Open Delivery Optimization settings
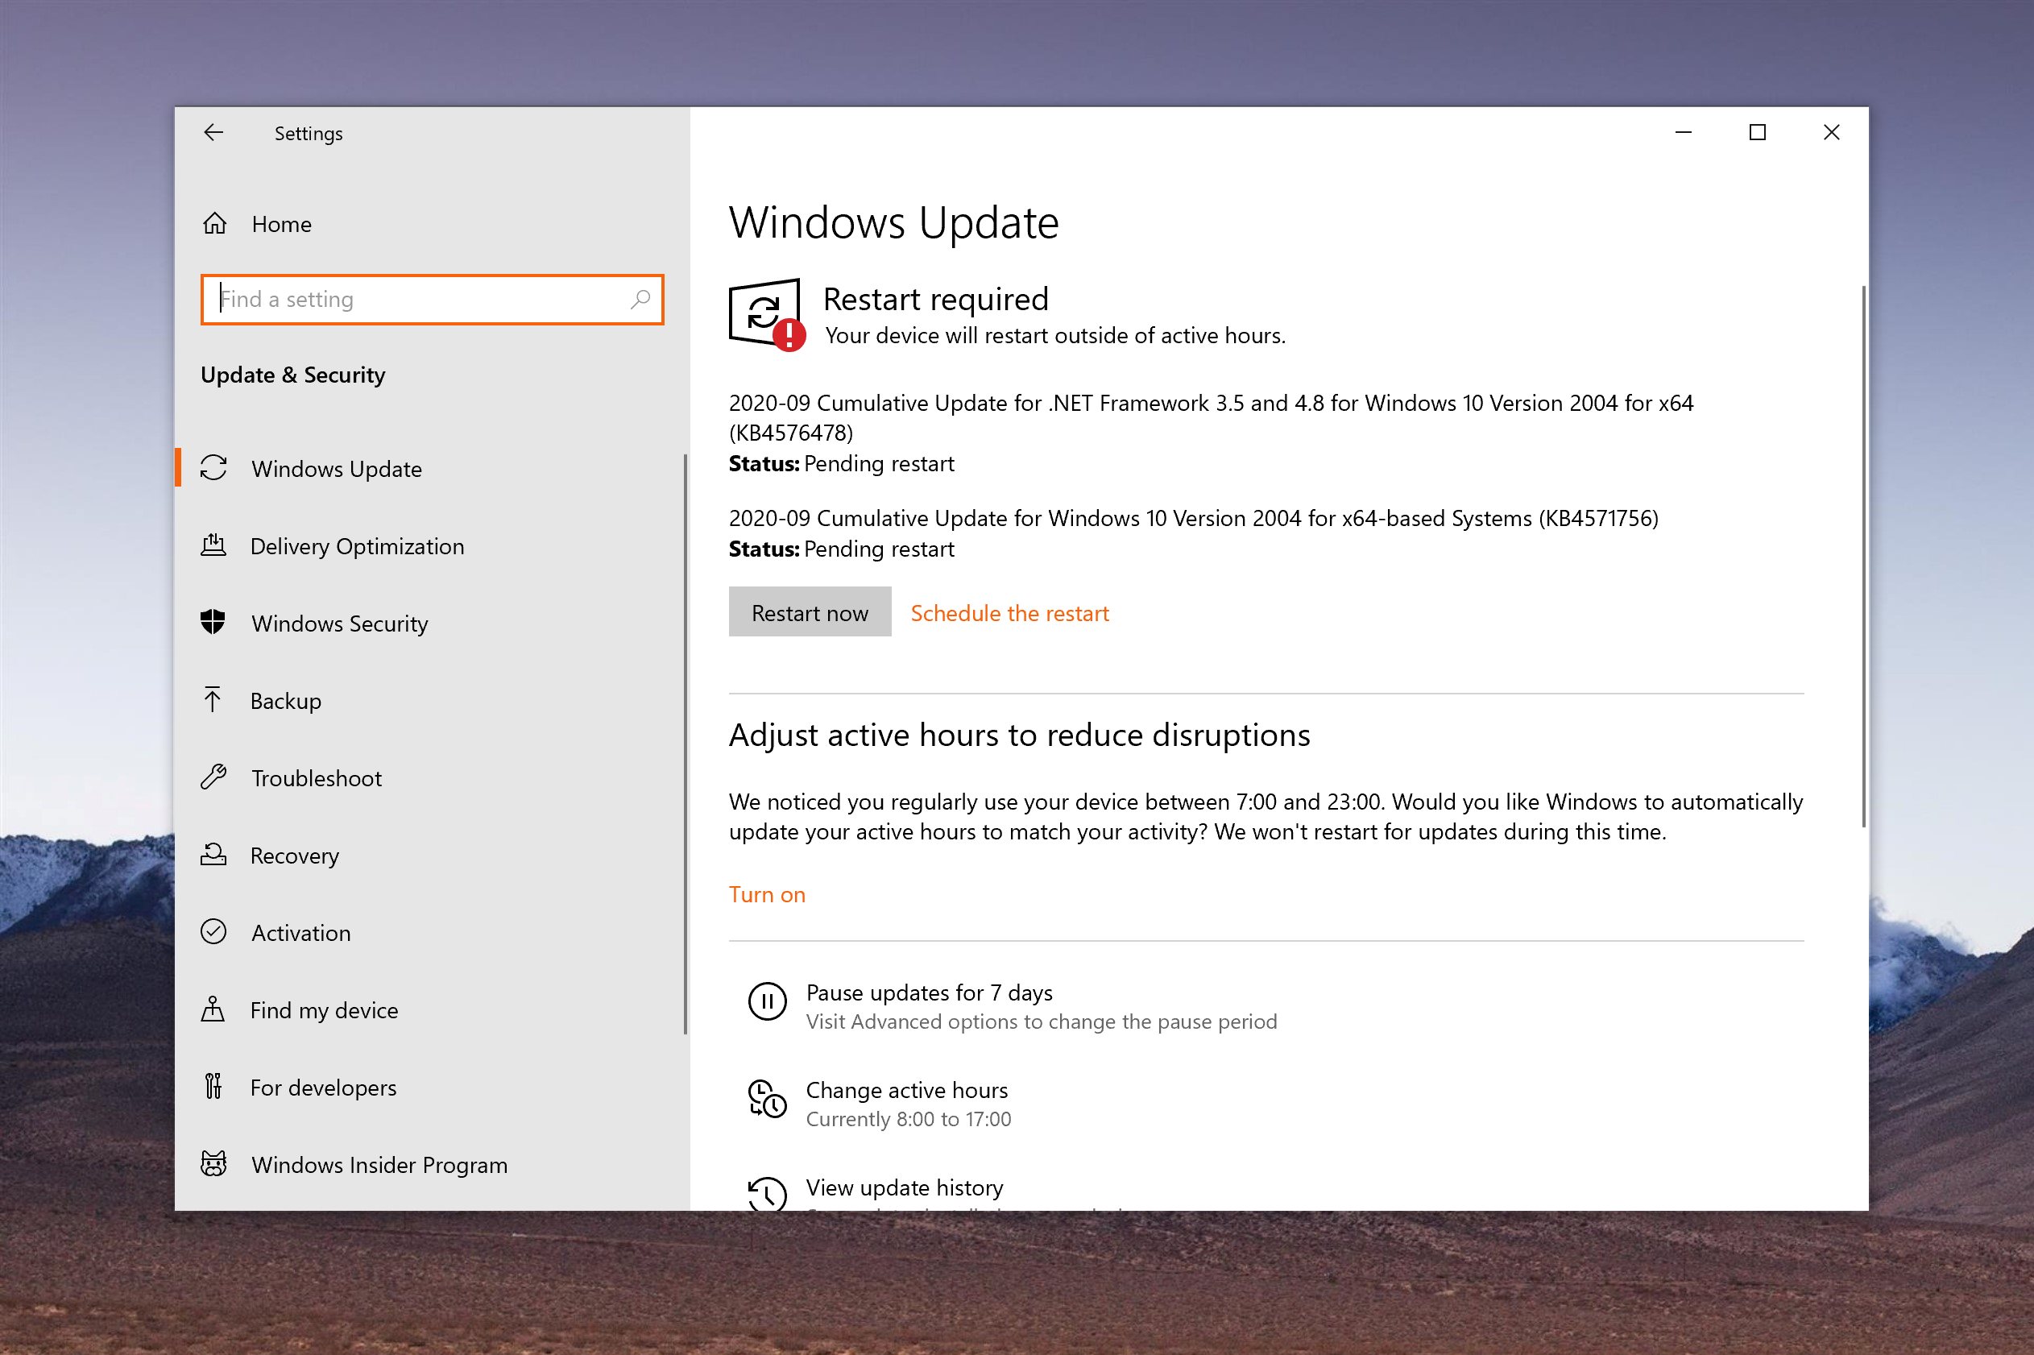Image resolution: width=2034 pixels, height=1355 pixels. coord(357,545)
